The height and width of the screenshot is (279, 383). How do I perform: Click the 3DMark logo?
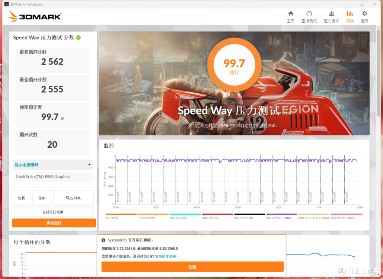34,16
